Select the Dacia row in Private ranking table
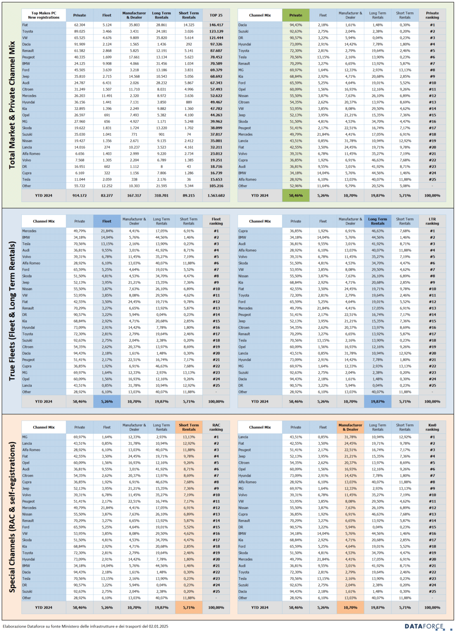The width and height of the screenshot is (456, 632). pos(342,25)
